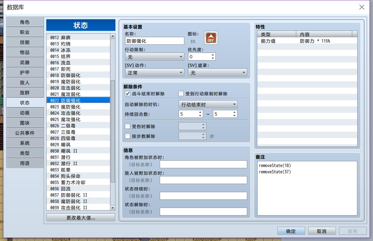Click the 更改最大值... button
This screenshot has width=373, height=241.
81,217
